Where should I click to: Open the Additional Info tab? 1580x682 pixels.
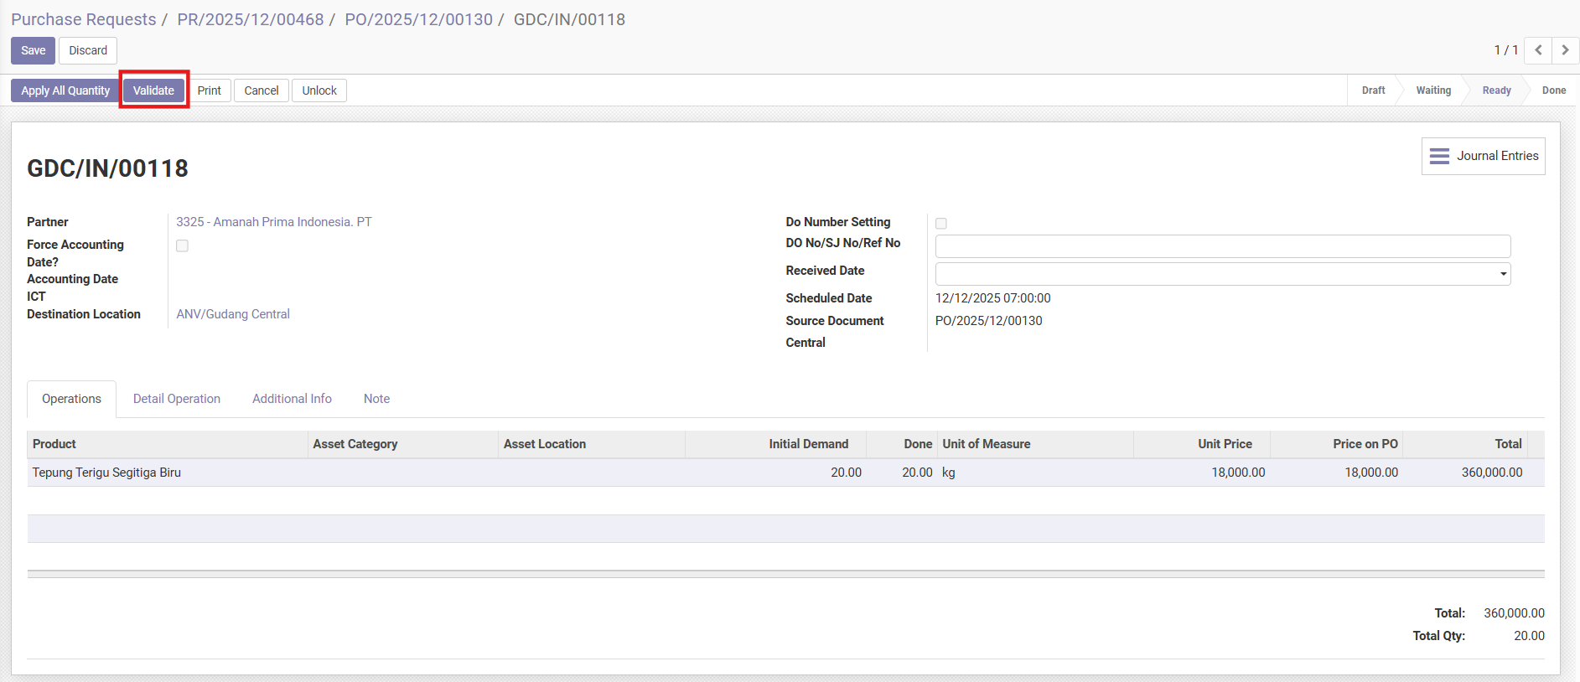(x=292, y=399)
